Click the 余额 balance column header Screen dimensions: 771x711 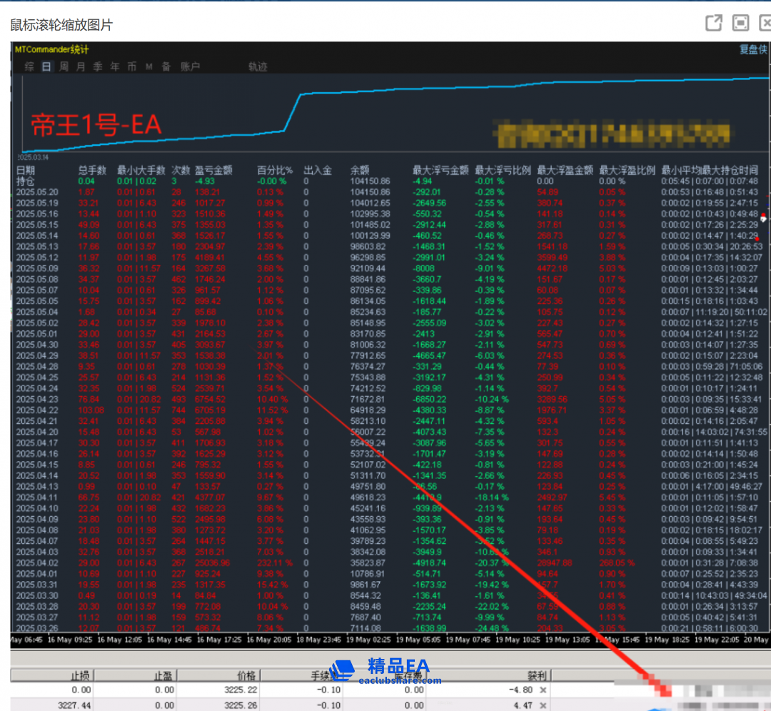[360, 171]
